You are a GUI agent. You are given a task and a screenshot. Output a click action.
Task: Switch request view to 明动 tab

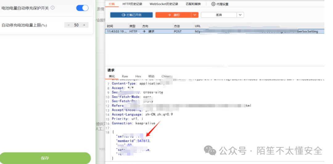tap(151, 76)
